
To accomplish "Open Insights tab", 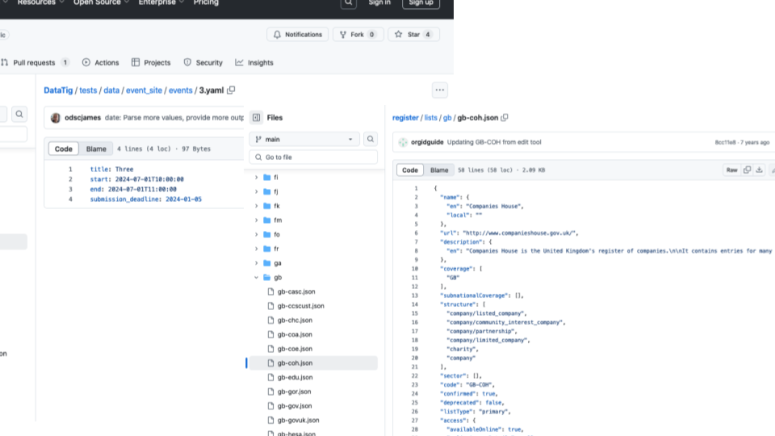I will (254, 63).
